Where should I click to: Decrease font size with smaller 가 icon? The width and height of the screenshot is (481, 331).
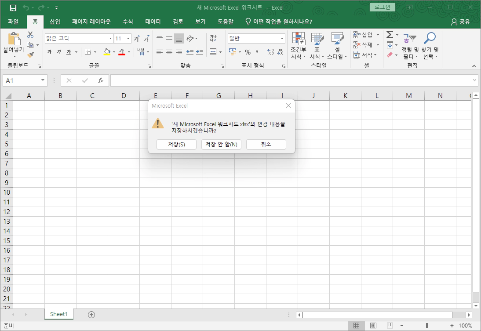(x=147, y=38)
